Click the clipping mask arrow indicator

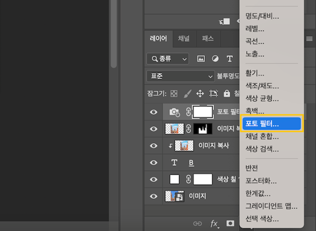tap(170, 146)
